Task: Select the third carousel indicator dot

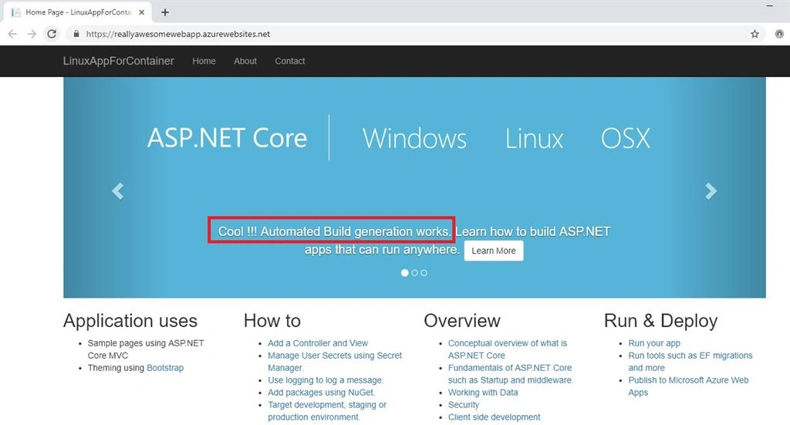Action: point(424,273)
